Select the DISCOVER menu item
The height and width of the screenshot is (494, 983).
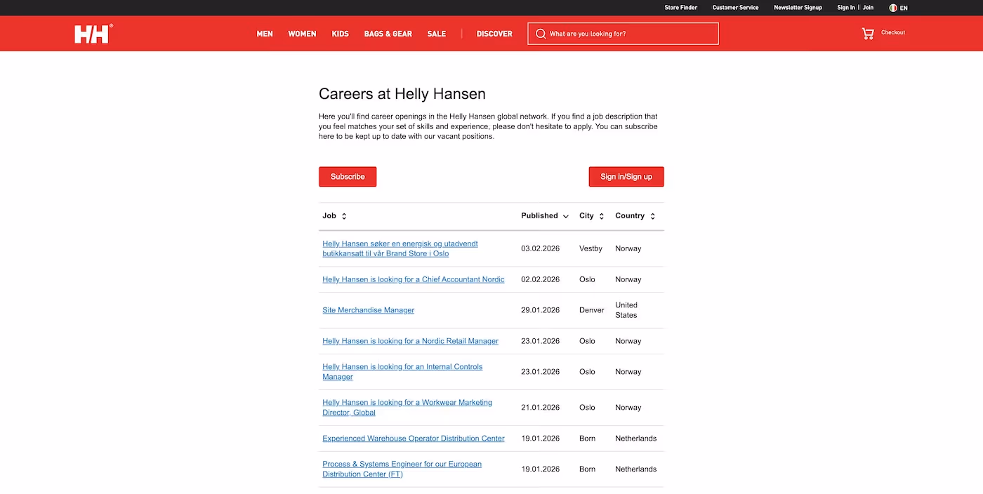pos(494,33)
